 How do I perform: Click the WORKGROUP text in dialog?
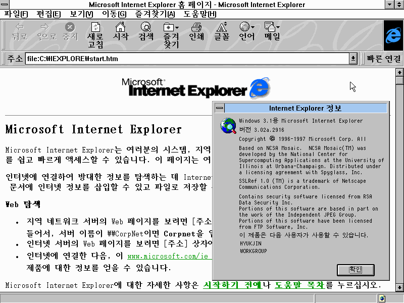pos(254,251)
